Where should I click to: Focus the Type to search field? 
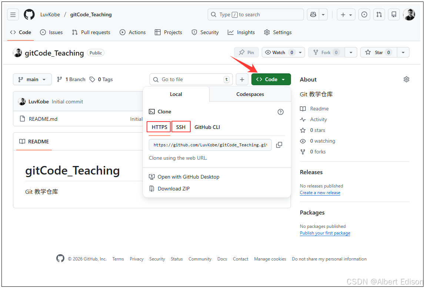pyautogui.click(x=255, y=15)
